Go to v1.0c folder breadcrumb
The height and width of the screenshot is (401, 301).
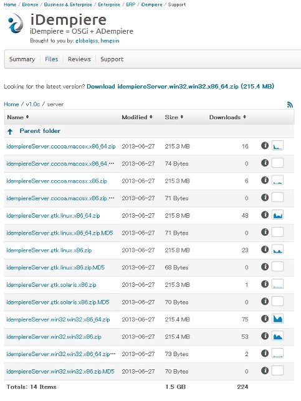[32, 104]
